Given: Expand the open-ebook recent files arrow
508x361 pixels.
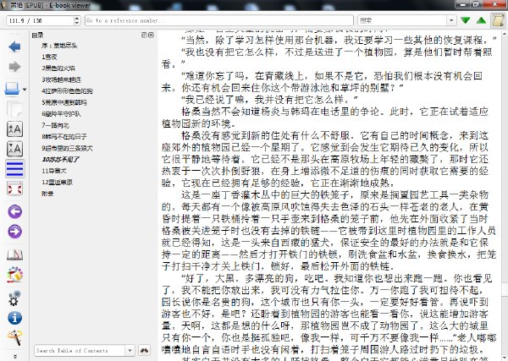Looking at the screenshot, I should pos(25,90).
